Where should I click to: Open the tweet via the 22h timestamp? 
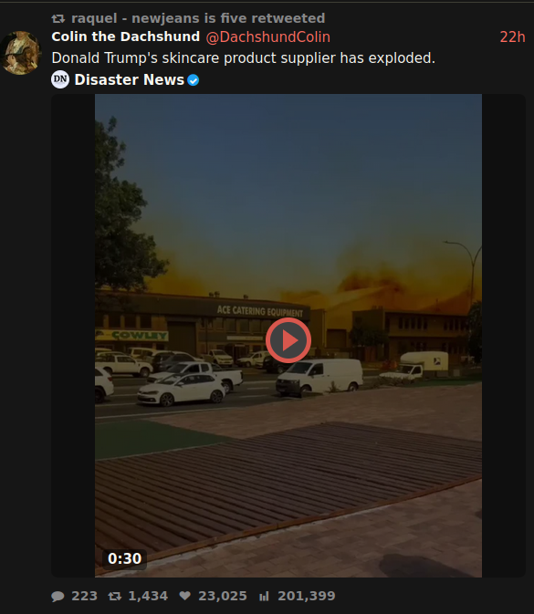(x=512, y=36)
